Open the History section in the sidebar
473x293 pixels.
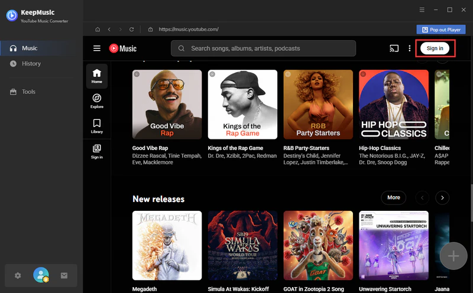pyautogui.click(x=38, y=64)
